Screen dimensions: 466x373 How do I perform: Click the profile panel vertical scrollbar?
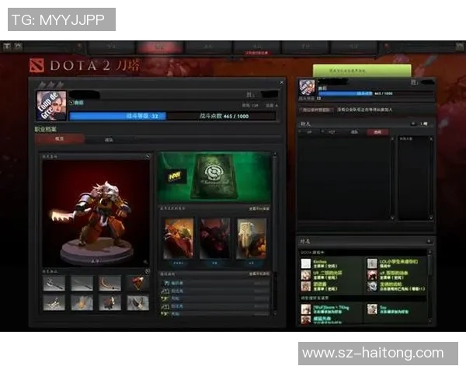click(275, 233)
